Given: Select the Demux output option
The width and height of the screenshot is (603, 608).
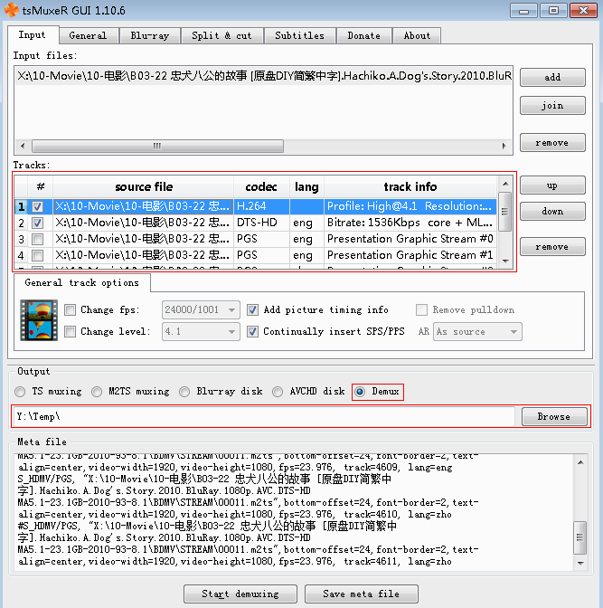Looking at the screenshot, I should coord(360,392).
